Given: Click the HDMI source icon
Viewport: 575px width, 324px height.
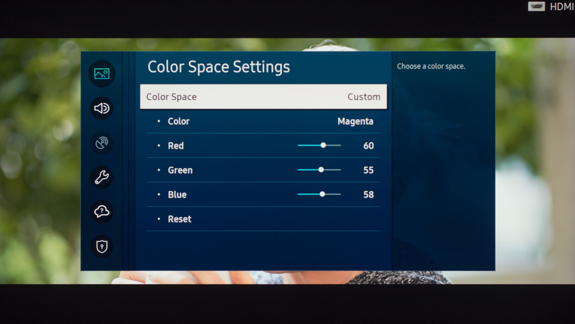Looking at the screenshot, I should point(536,6).
